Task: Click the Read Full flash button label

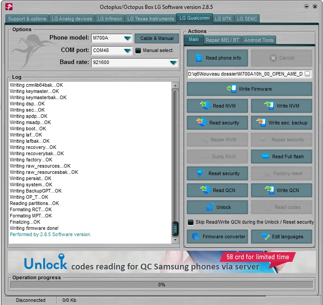Action: coord(288,157)
